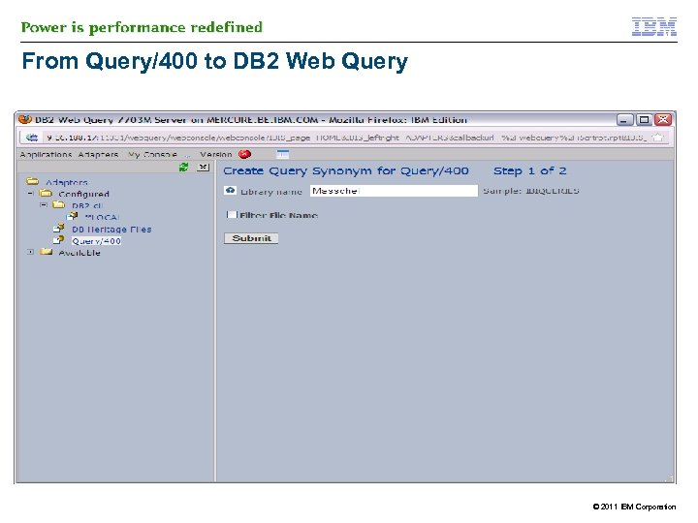The image size is (698, 523).
Task: Select the Query/400 tree item
Action: 96,241
